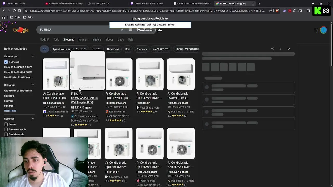Open the Maps tab
This screenshot has width=333, height=187.
coord(120,39)
